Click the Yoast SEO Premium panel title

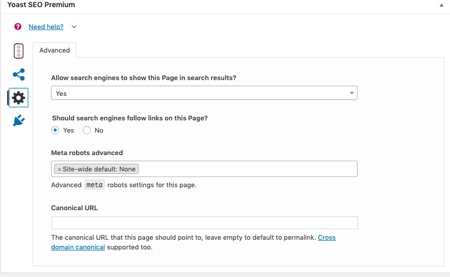tap(41, 5)
